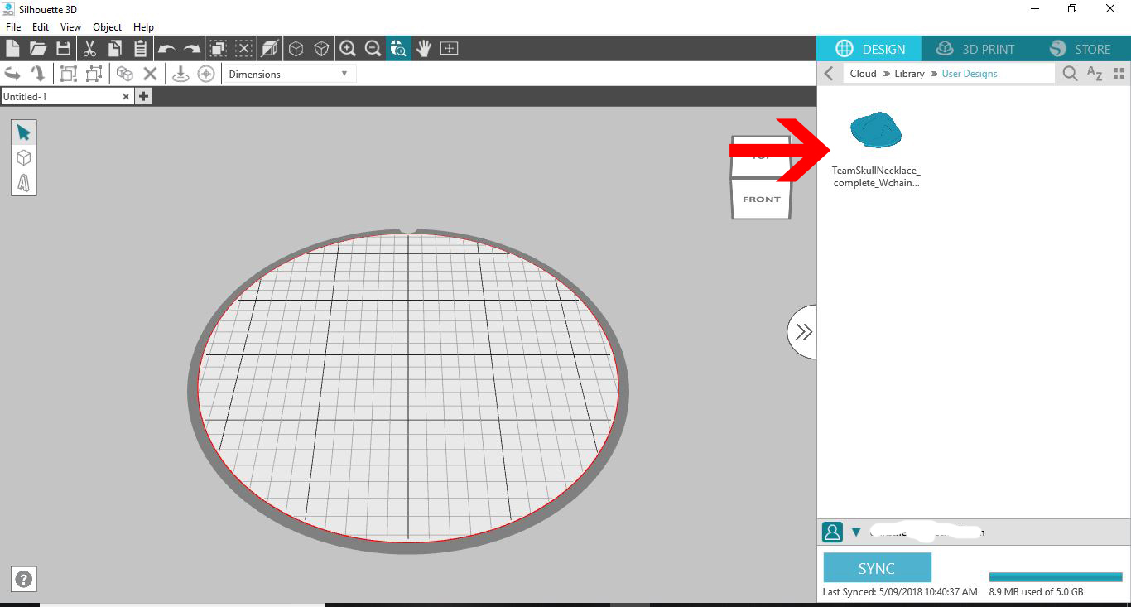
Task: Choose the arrow Select tool
Action: (x=23, y=132)
